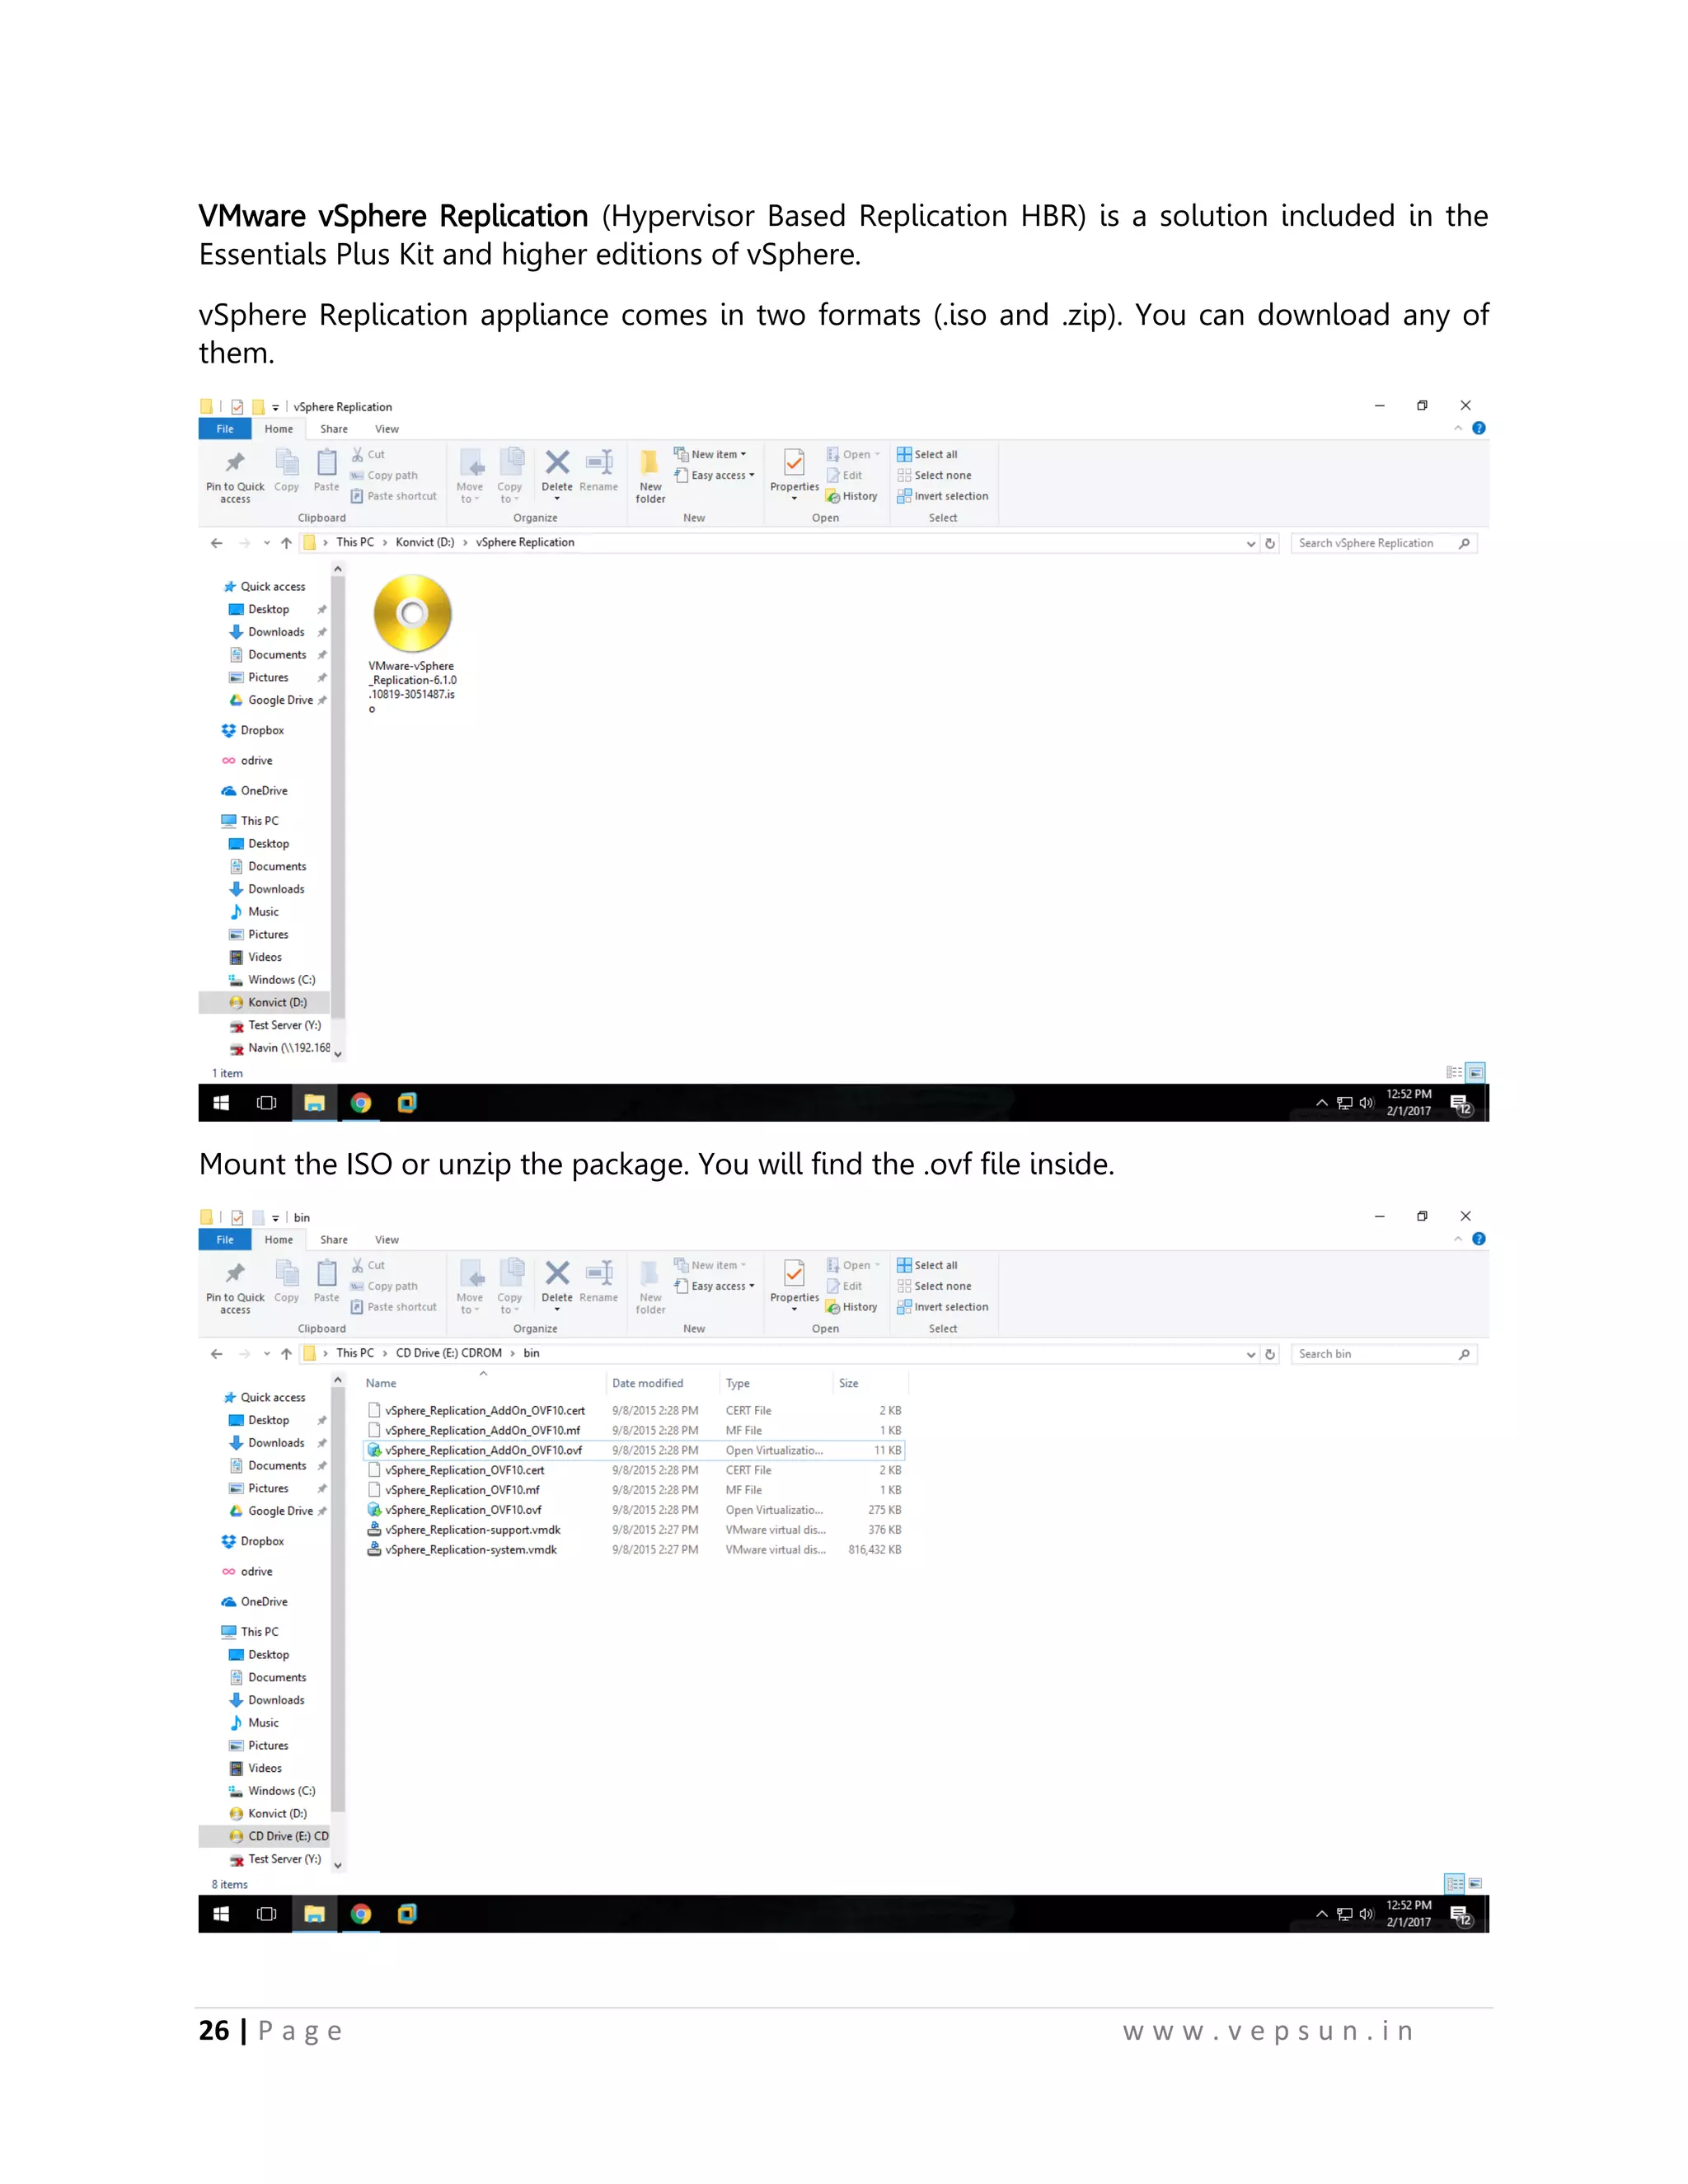Image resolution: width=1688 pixels, height=2184 pixels.
Task: Open recent locations dropdown in bin window
Action: [266, 1354]
